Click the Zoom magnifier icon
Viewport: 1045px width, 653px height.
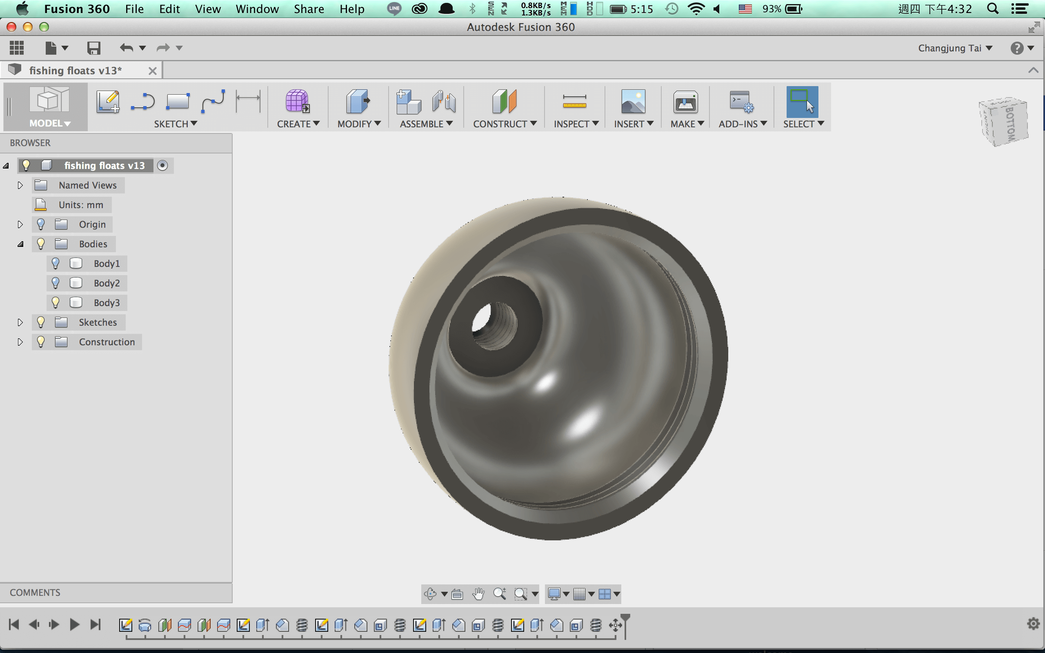pyautogui.click(x=500, y=594)
